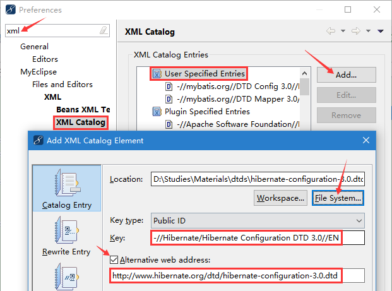392x291 pixels.
Task: Open the MyEclipse preferences node
Action: (x=39, y=72)
